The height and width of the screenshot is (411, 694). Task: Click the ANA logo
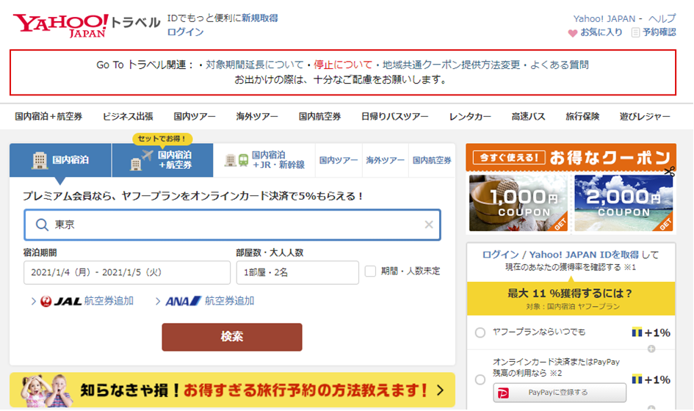click(x=184, y=302)
